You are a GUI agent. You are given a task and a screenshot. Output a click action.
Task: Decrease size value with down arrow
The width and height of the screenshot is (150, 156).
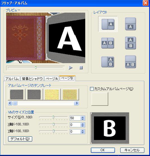[83, 119]
